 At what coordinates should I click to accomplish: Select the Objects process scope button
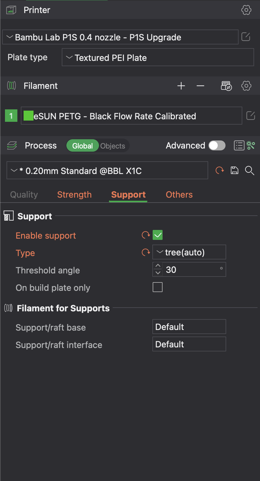pos(113,146)
